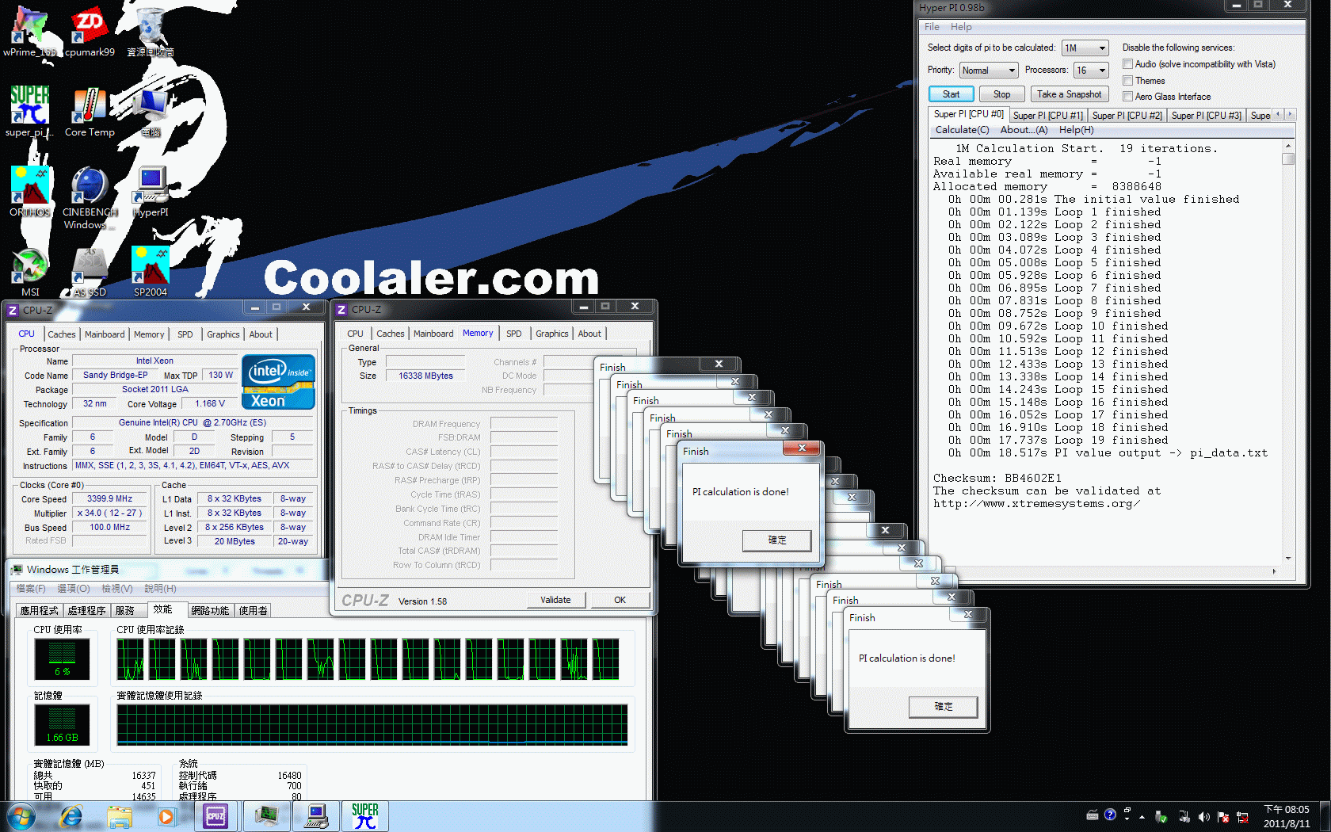
Task: Open the network status tray icon
Action: pyautogui.click(x=1242, y=816)
